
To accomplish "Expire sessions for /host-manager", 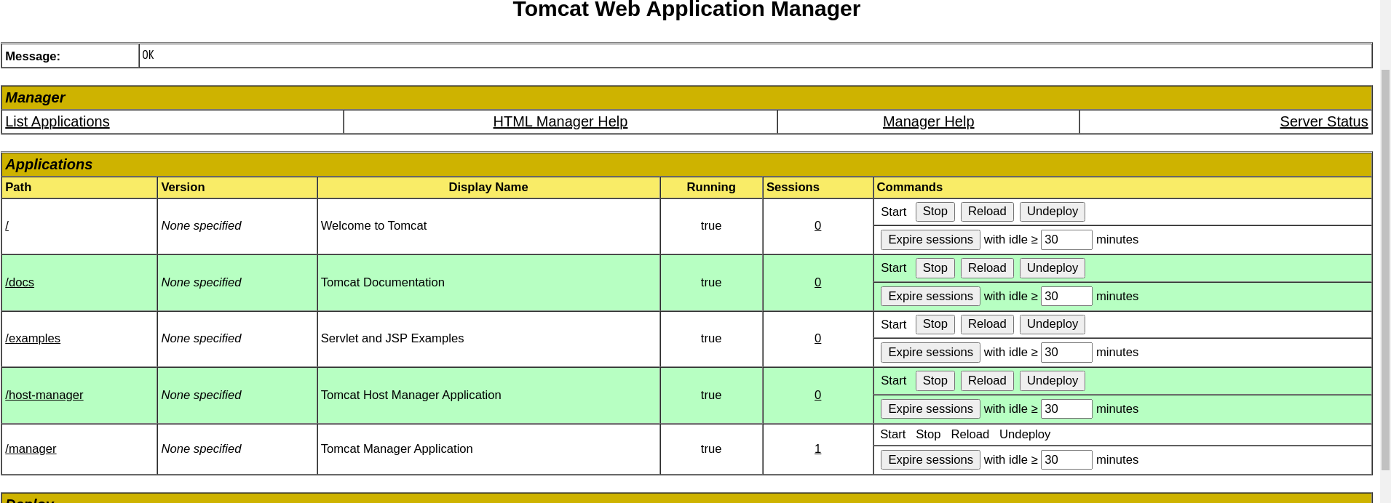I will point(930,409).
